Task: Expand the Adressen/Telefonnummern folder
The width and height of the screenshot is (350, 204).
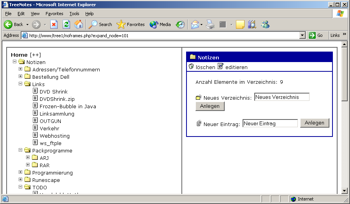Action: click(x=21, y=69)
